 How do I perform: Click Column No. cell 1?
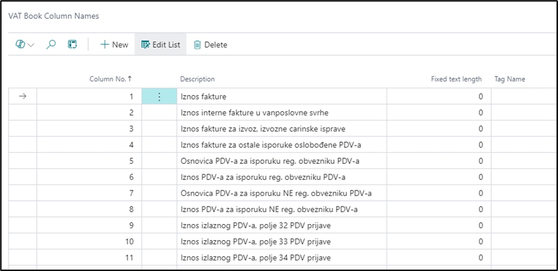[x=90, y=97]
